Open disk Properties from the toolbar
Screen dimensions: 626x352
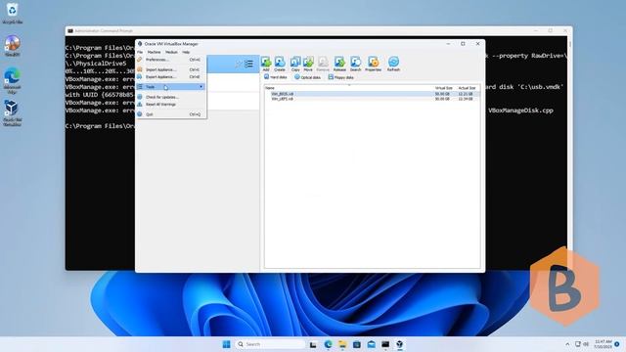tap(373, 64)
